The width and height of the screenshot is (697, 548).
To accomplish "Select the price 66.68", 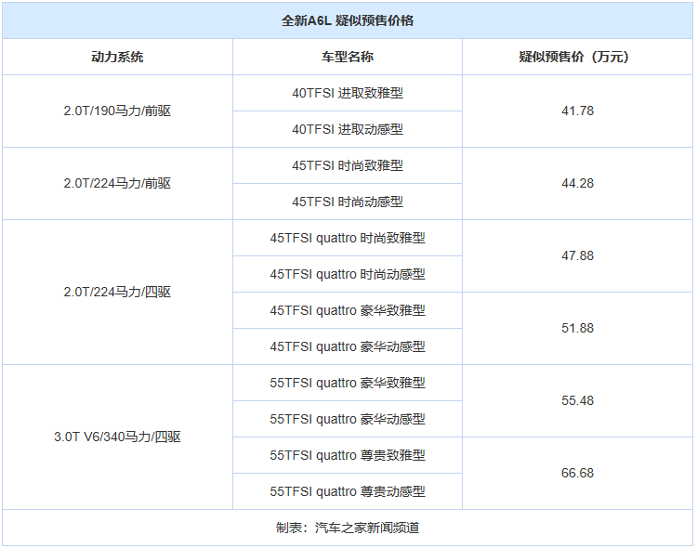I will [x=577, y=473].
